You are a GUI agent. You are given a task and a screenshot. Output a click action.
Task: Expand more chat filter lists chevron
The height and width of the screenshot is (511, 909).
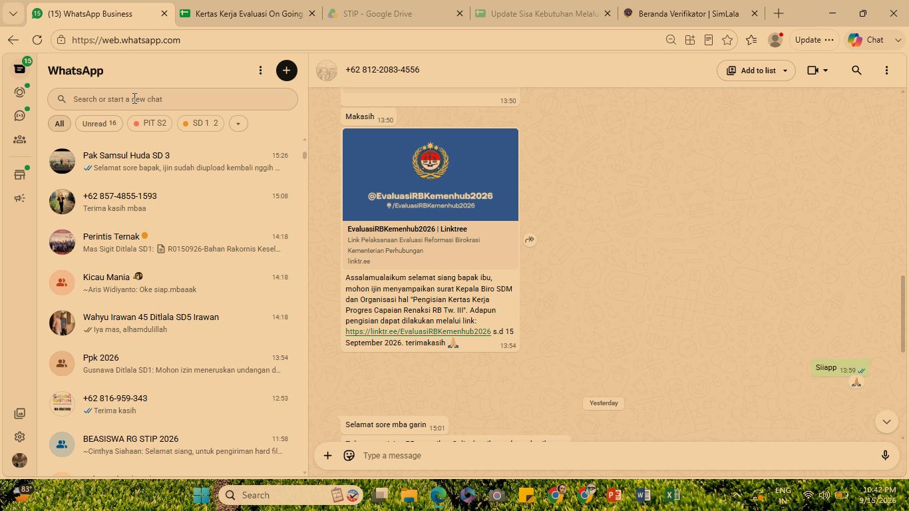238,124
